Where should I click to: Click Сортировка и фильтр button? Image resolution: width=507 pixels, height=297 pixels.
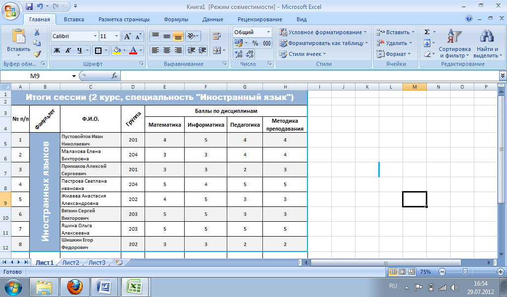point(455,43)
